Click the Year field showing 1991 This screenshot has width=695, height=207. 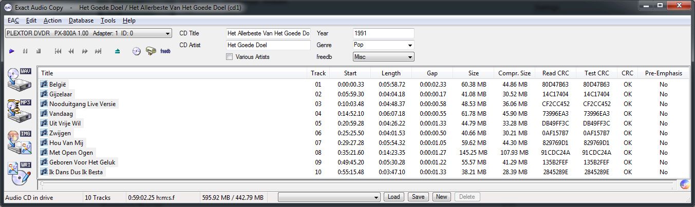[383, 33]
